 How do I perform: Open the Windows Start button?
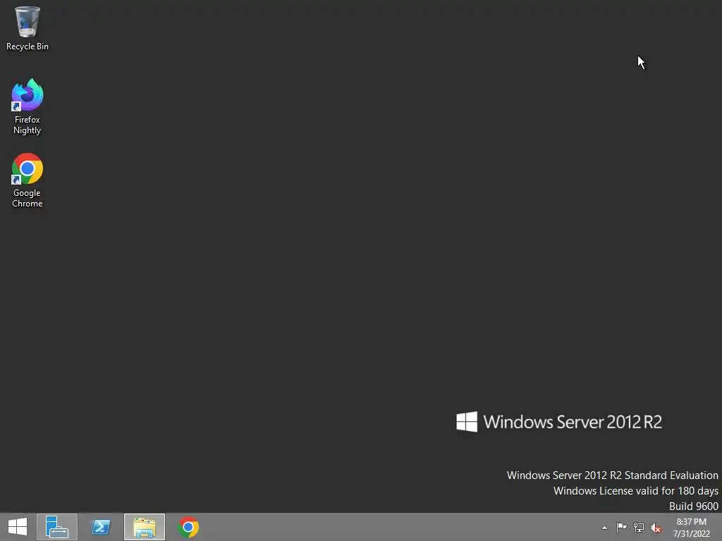pos(18,527)
